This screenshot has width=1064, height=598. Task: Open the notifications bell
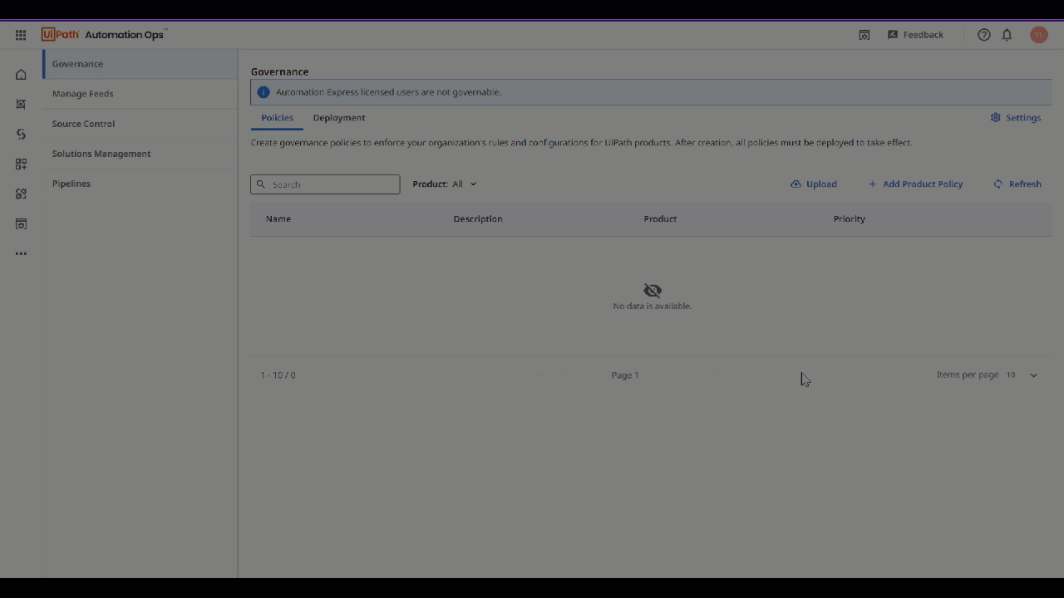[1007, 35]
